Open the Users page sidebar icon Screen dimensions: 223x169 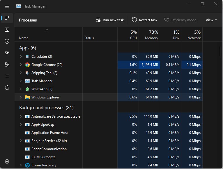[7, 64]
